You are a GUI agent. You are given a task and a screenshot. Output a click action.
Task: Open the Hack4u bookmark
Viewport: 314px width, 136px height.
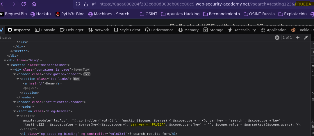tap(41, 14)
